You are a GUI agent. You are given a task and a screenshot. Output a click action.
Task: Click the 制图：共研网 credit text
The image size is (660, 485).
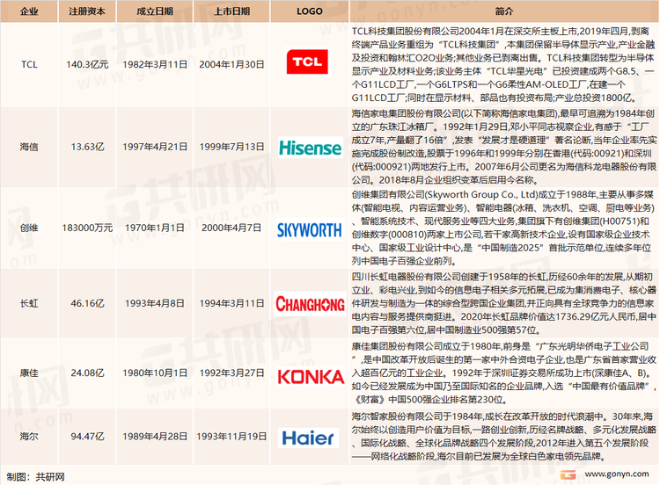pos(36,476)
